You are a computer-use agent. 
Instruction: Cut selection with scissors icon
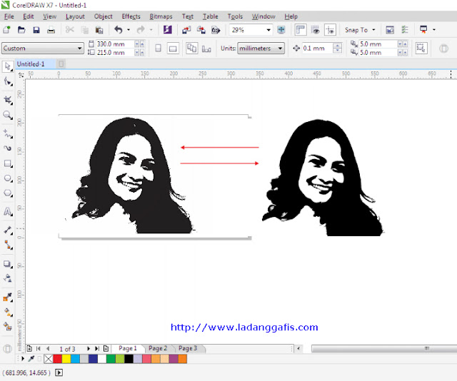[70, 30]
